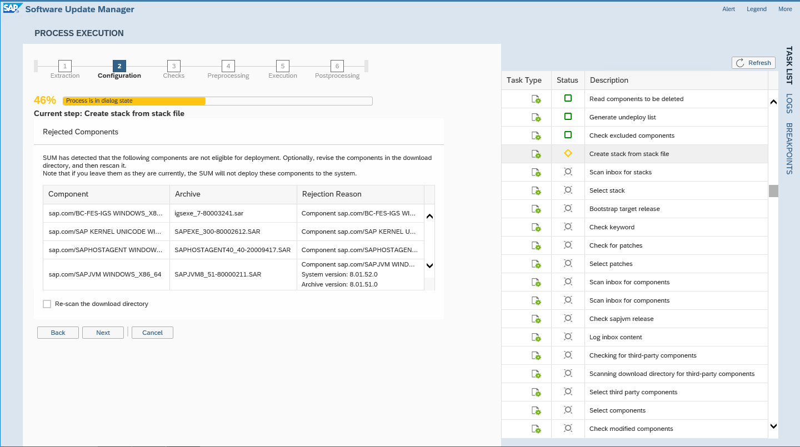The image size is (800, 447).
Task: Click task type icon for Select patches
Action: click(536, 264)
